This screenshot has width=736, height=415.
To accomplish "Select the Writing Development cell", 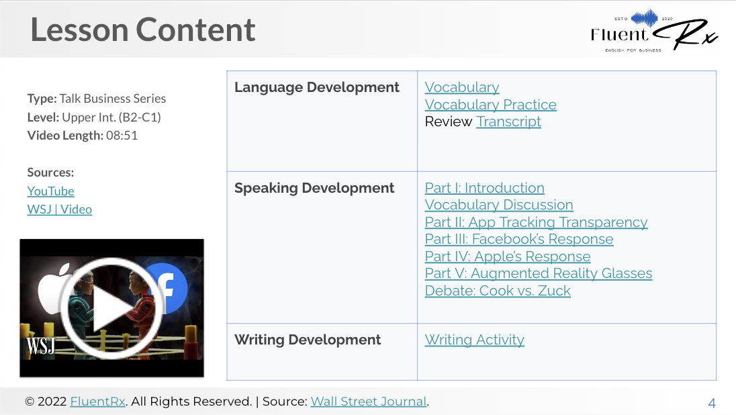I will coord(322,352).
